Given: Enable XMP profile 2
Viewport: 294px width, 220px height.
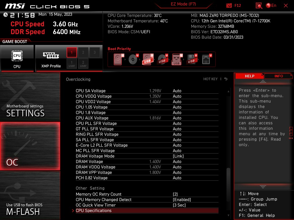Looking at the screenshot, I should (x=83, y=52).
